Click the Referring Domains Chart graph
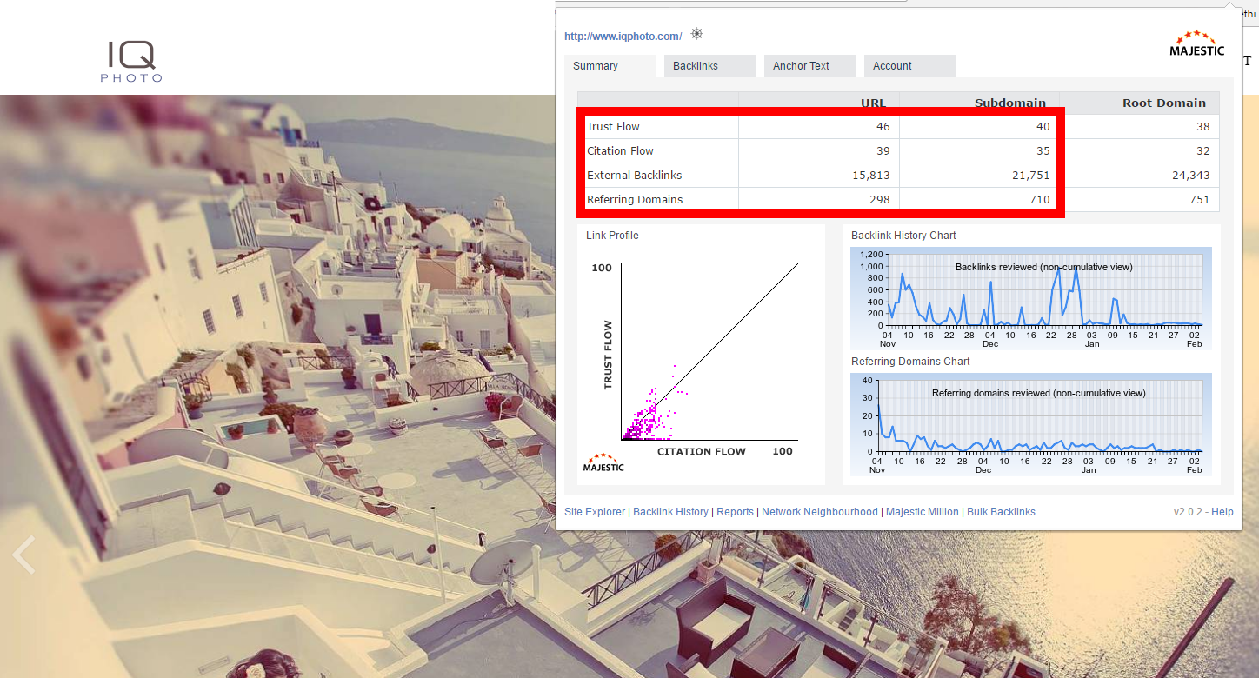Image resolution: width=1259 pixels, height=678 pixels. click(1030, 424)
